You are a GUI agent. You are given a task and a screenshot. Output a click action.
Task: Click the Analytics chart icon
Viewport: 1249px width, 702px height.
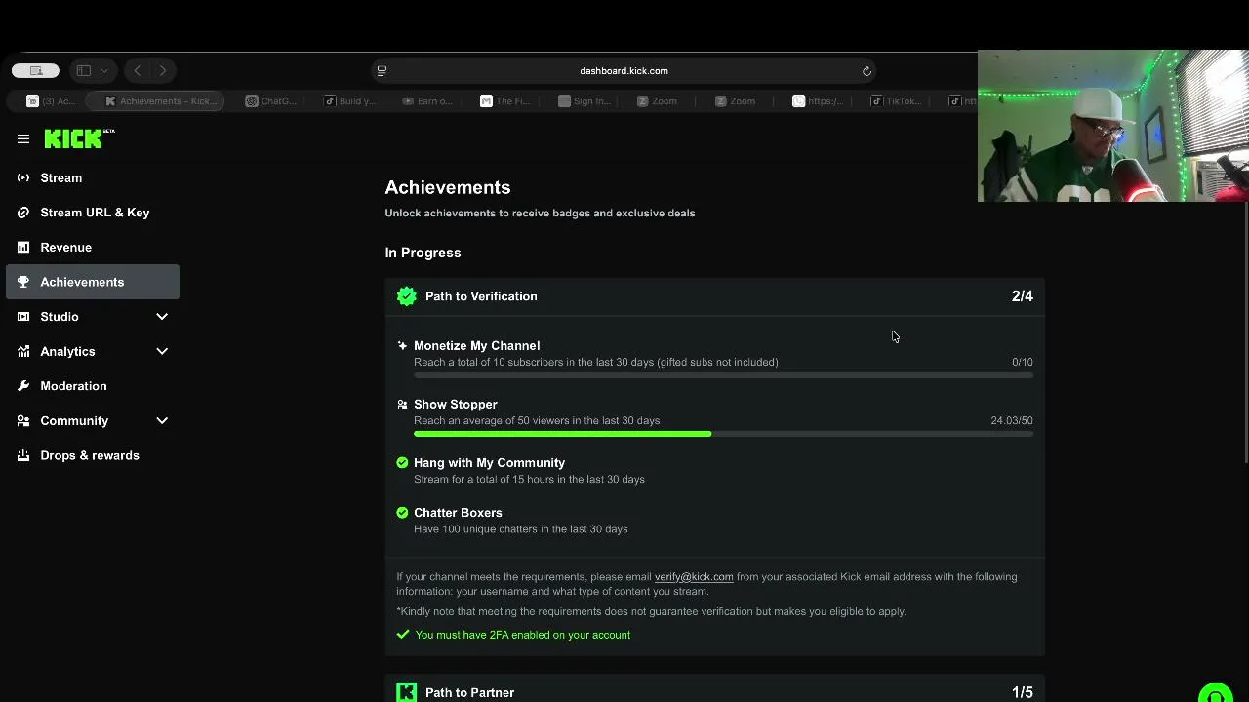(x=23, y=351)
